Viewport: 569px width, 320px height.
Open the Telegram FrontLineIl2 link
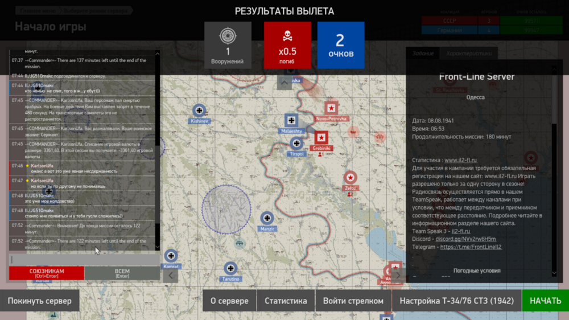[471, 247]
